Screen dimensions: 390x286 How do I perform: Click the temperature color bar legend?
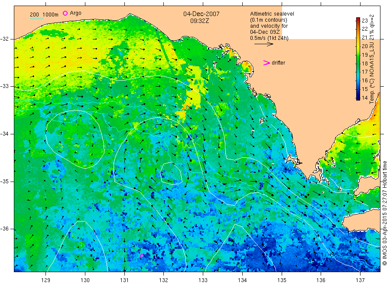(358, 58)
